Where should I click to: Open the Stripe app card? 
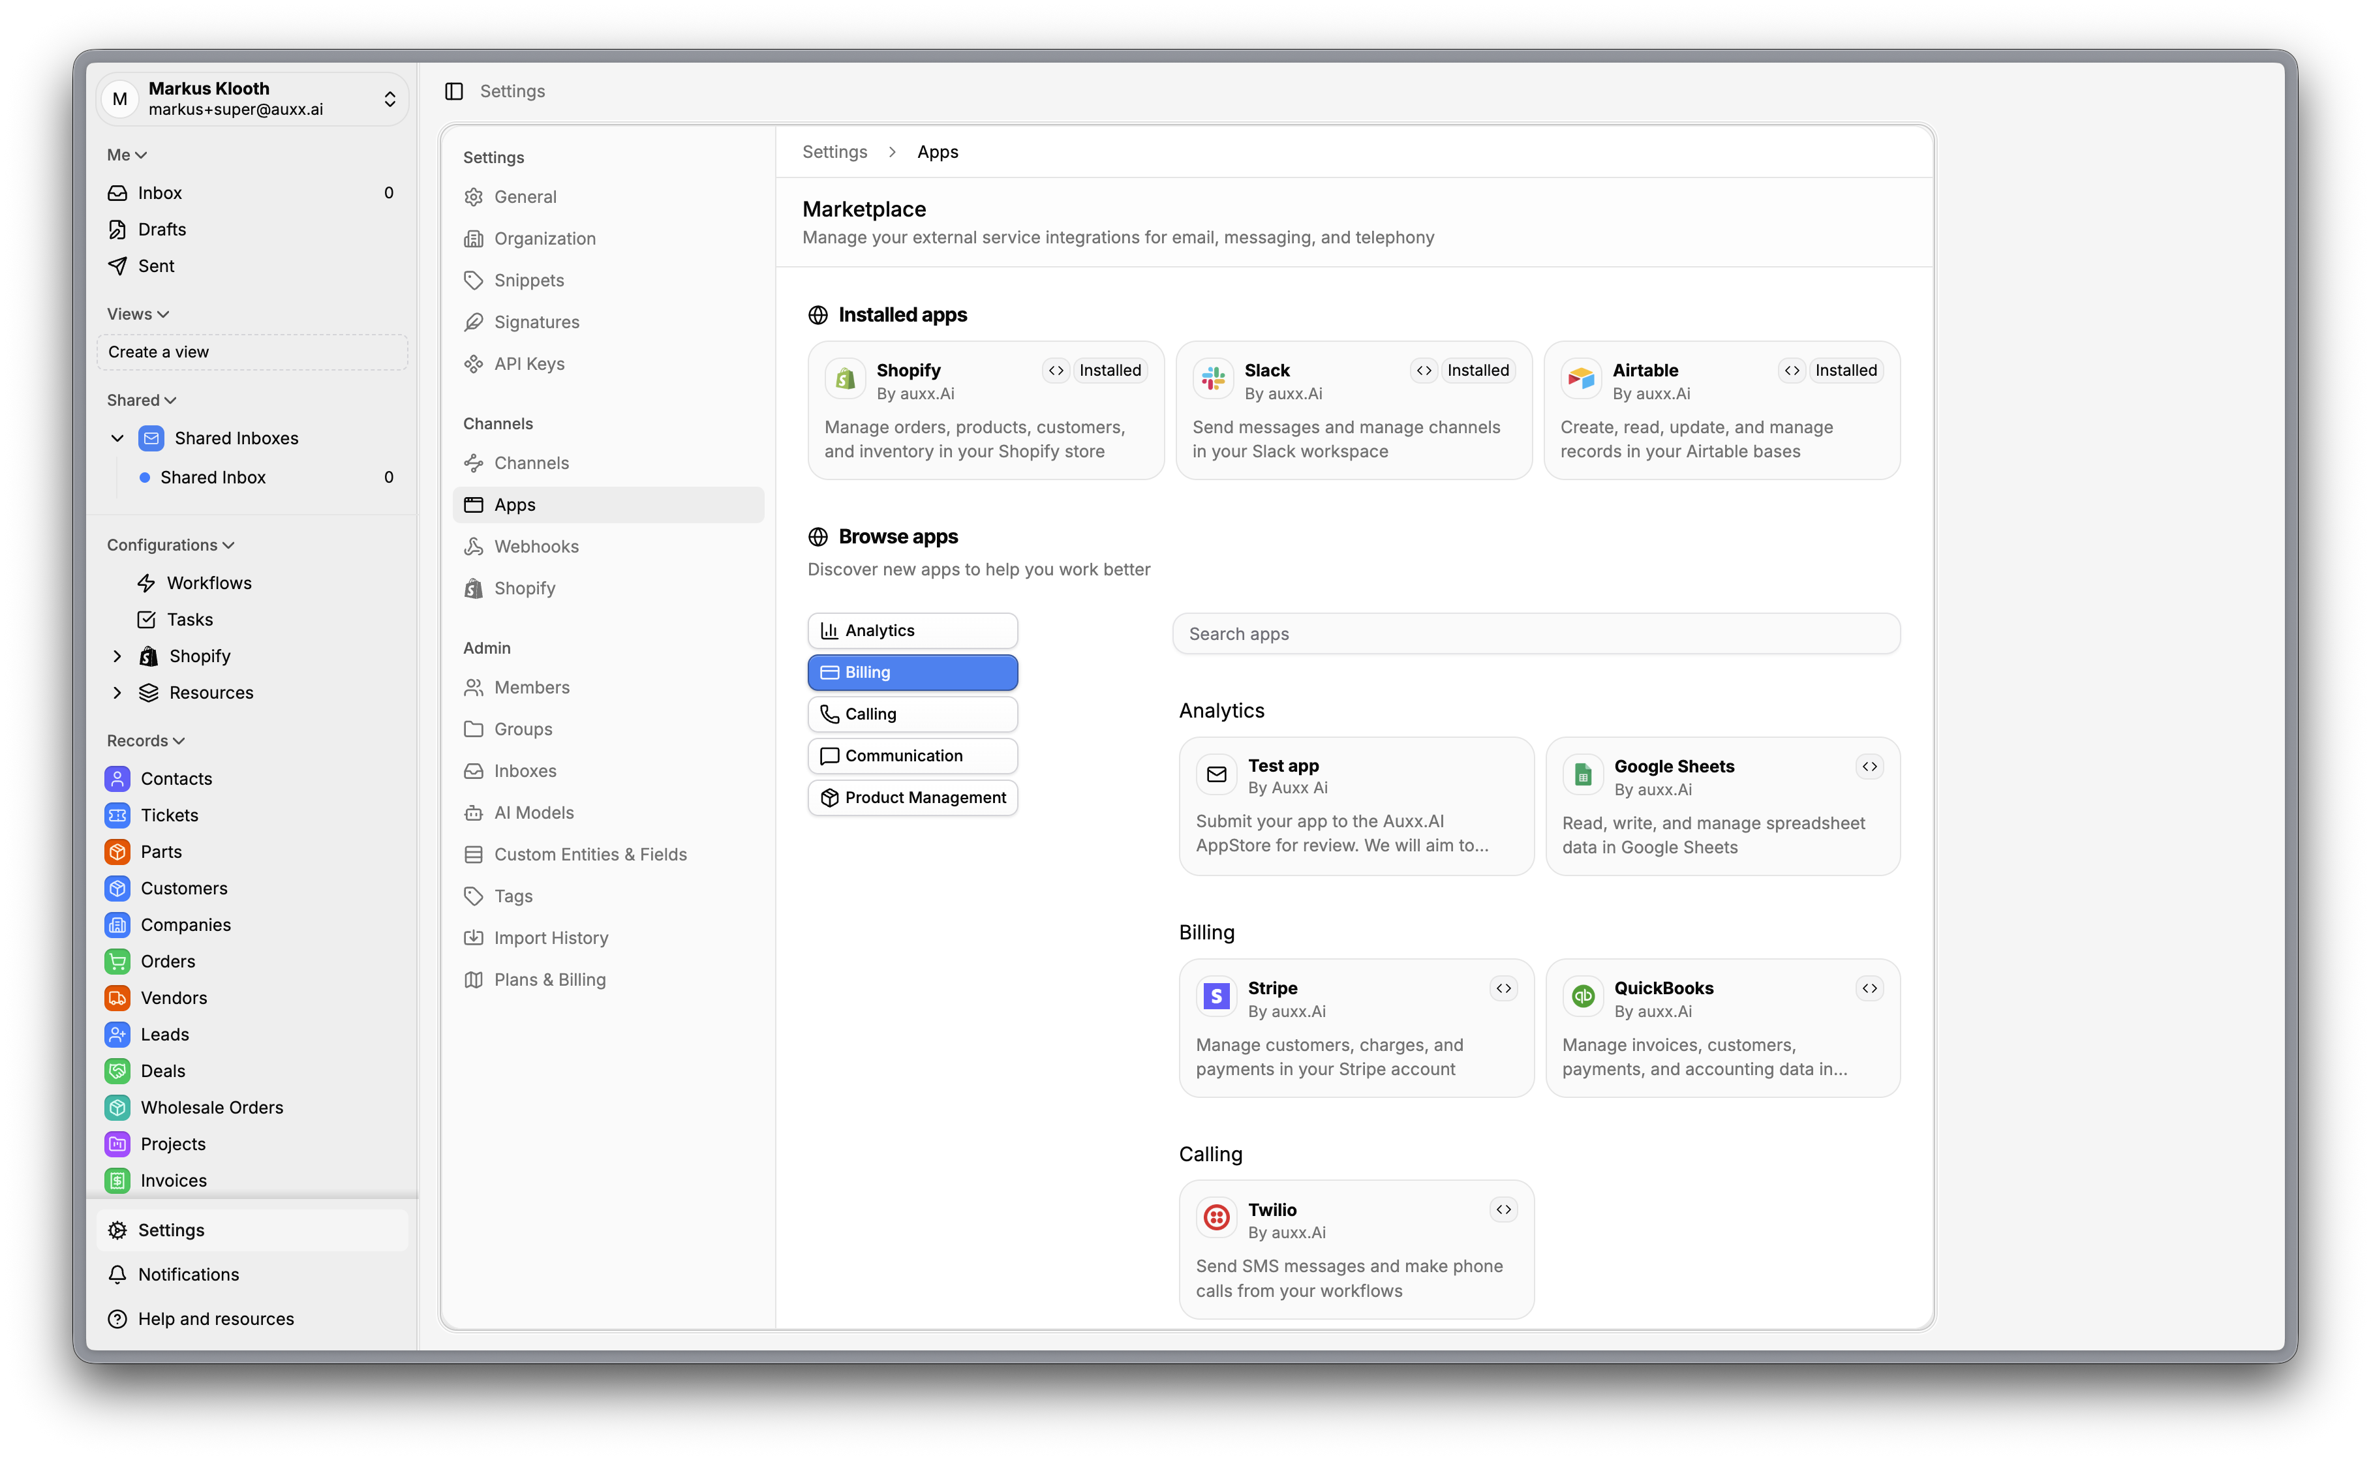tap(1356, 1027)
